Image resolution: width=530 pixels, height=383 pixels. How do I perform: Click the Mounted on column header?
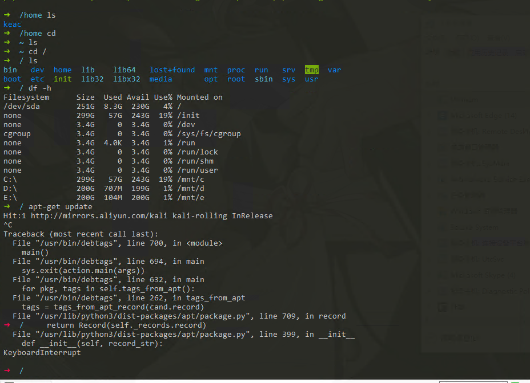pyautogui.click(x=199, y=97)
